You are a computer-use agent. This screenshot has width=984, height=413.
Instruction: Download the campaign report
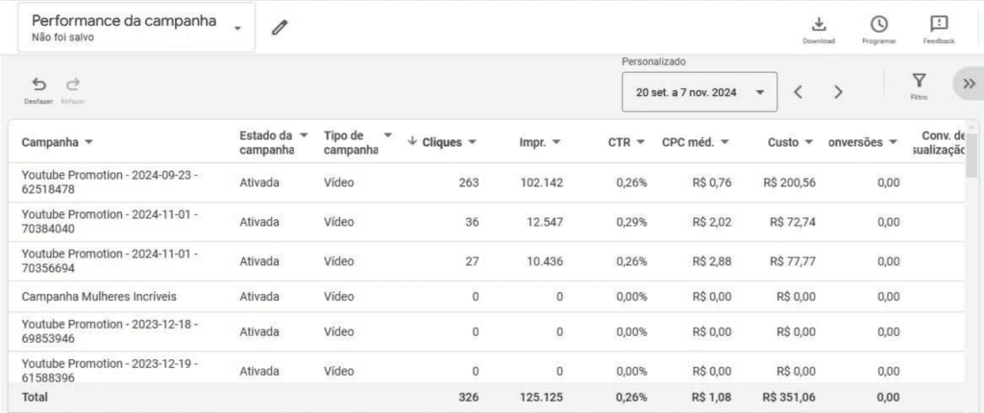819,25
